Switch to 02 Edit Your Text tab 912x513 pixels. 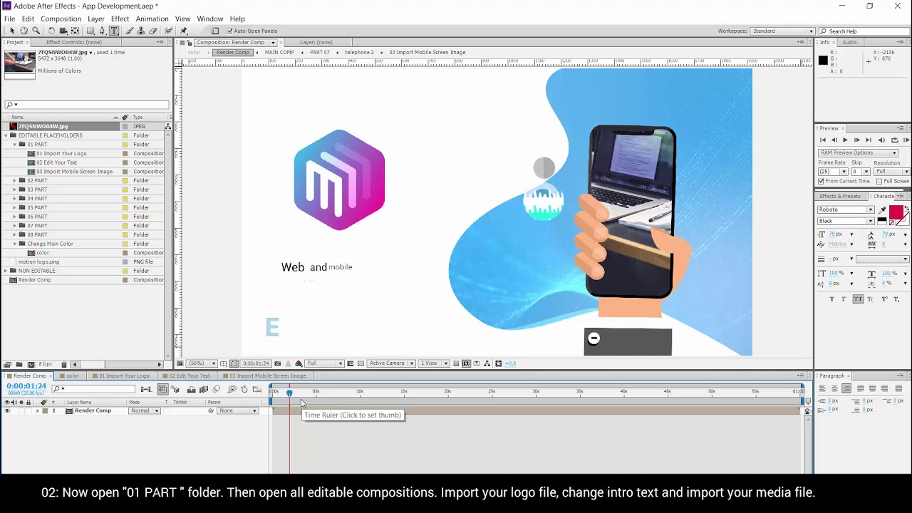point(189,375)
